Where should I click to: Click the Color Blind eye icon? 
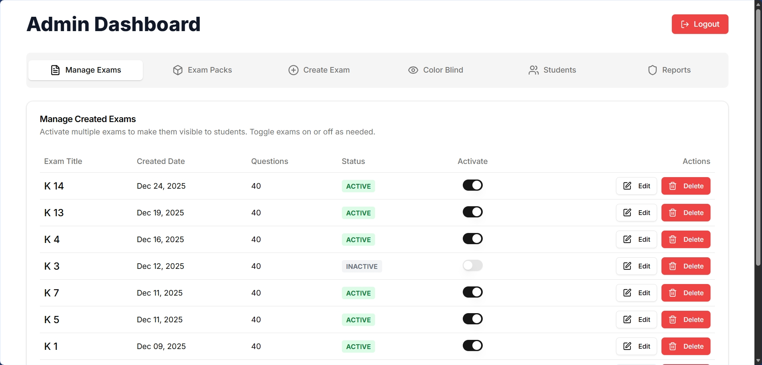413,70
